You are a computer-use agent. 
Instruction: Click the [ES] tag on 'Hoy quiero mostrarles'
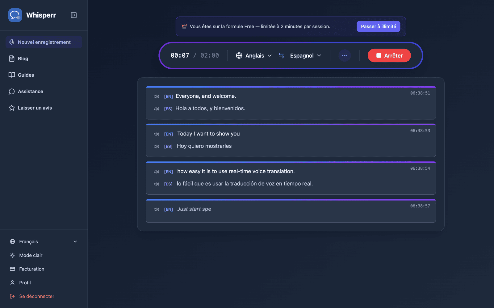click(x=168, y=146)
